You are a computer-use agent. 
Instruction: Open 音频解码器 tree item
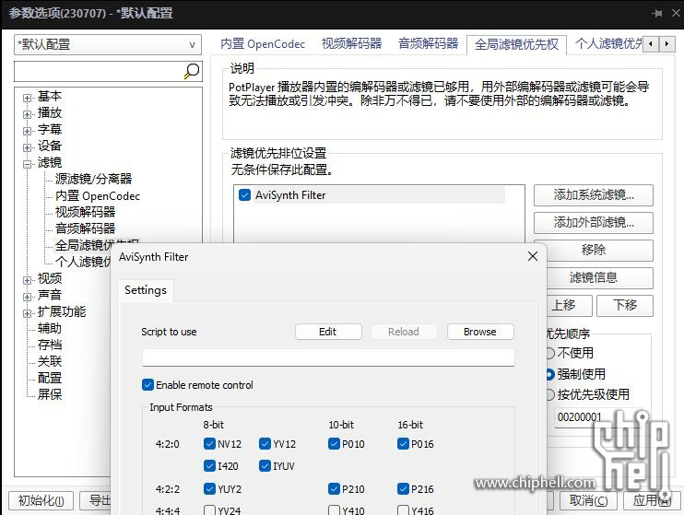tap(85, 228)
